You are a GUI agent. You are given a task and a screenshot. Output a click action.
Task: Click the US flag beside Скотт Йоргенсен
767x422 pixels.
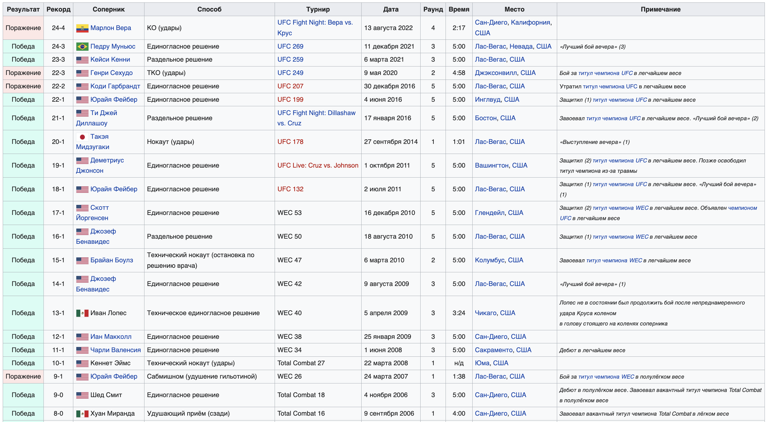pyautogui.click(x=82, y=208)
